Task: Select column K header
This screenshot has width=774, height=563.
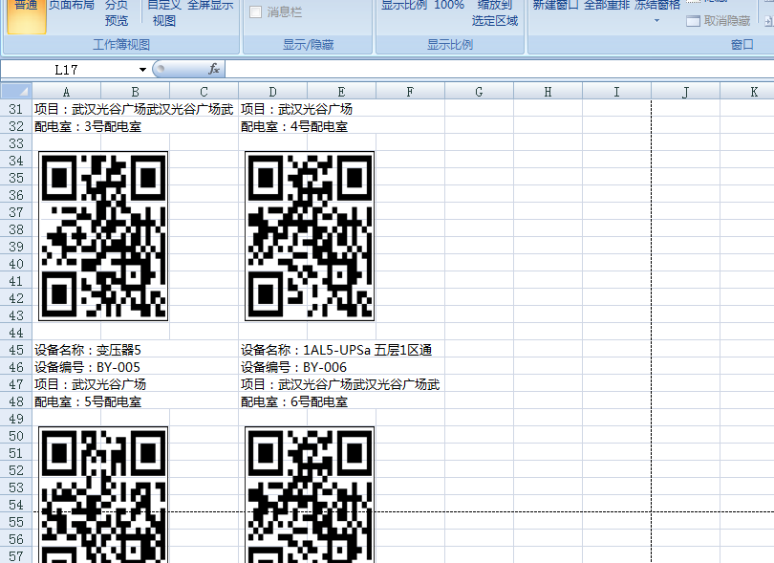Action: pos(747,92)
